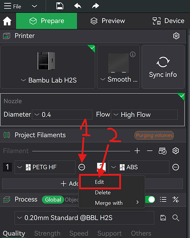Screen dimensions: 190x238
Task: Undo last action with the arrow icon
Action: (x=77, y=6)
